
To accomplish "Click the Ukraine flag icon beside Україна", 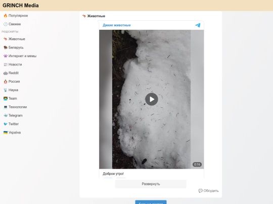I will 6,132.
